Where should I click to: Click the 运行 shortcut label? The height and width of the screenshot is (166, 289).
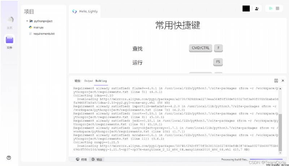tap(137, 62)
